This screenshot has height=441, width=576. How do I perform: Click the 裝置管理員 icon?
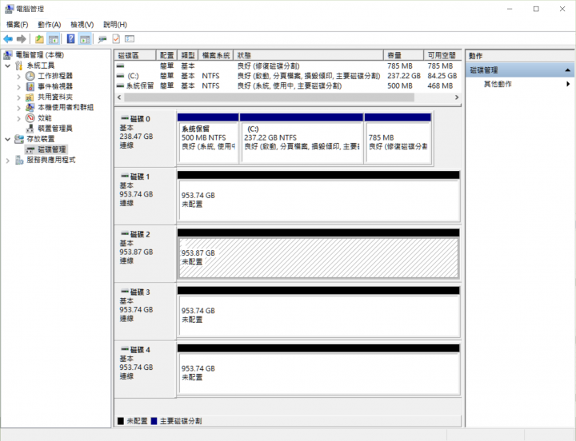pos(30,129)
